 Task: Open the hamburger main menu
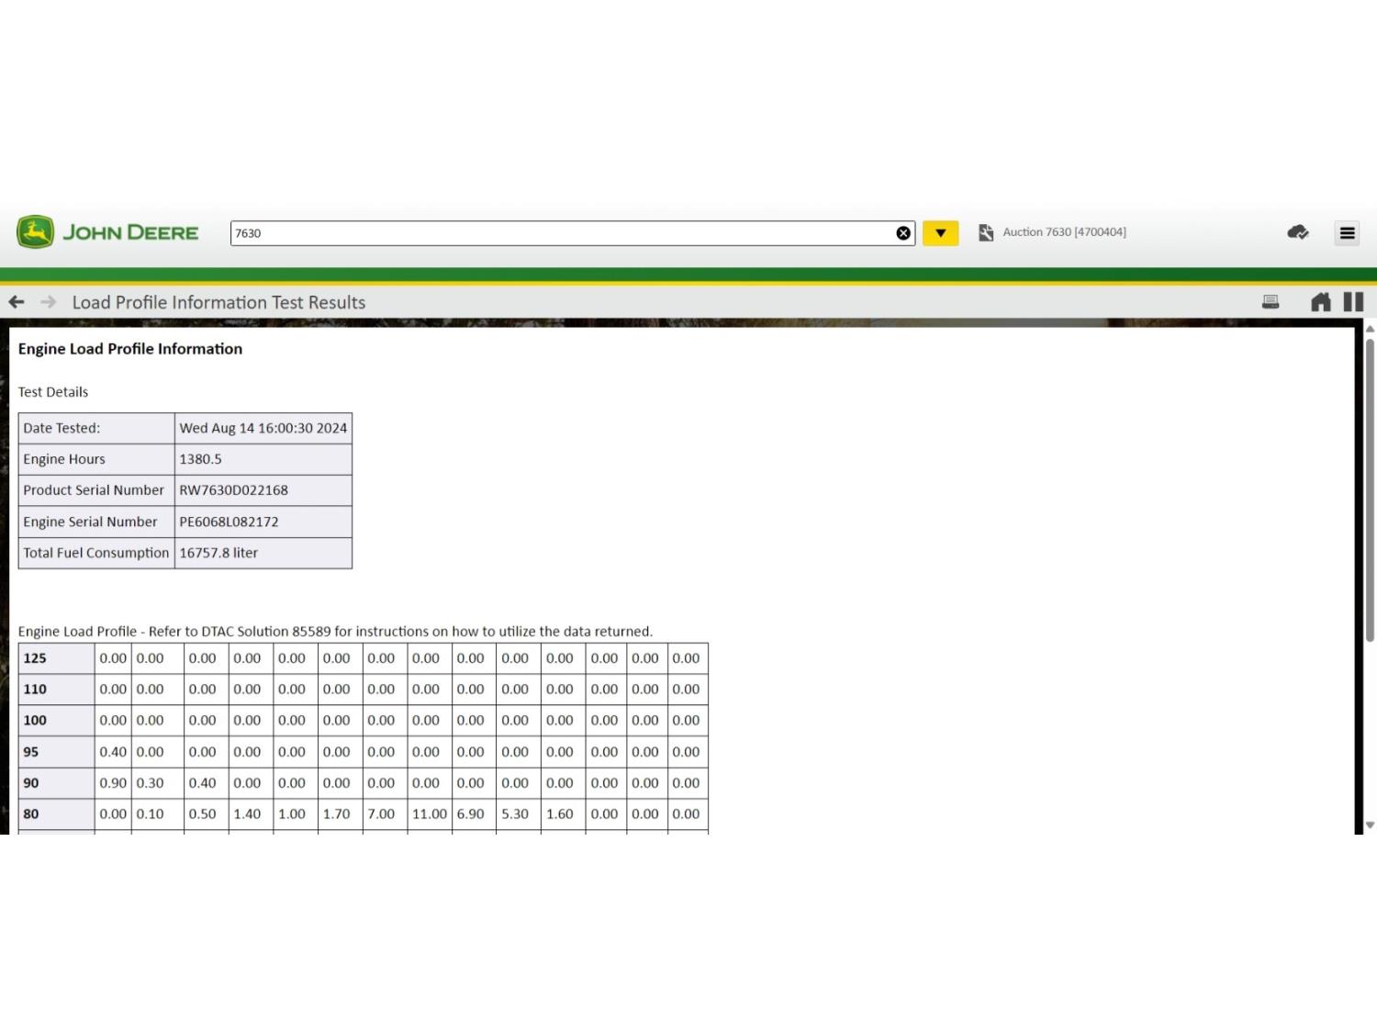tap(1347, 233)
